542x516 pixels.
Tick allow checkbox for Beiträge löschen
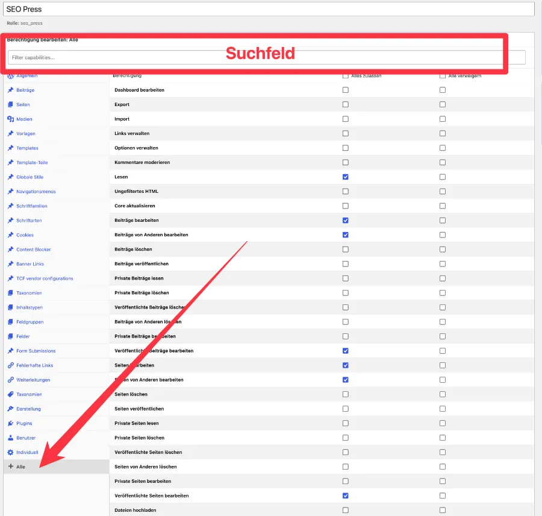(x=345, y=250)
